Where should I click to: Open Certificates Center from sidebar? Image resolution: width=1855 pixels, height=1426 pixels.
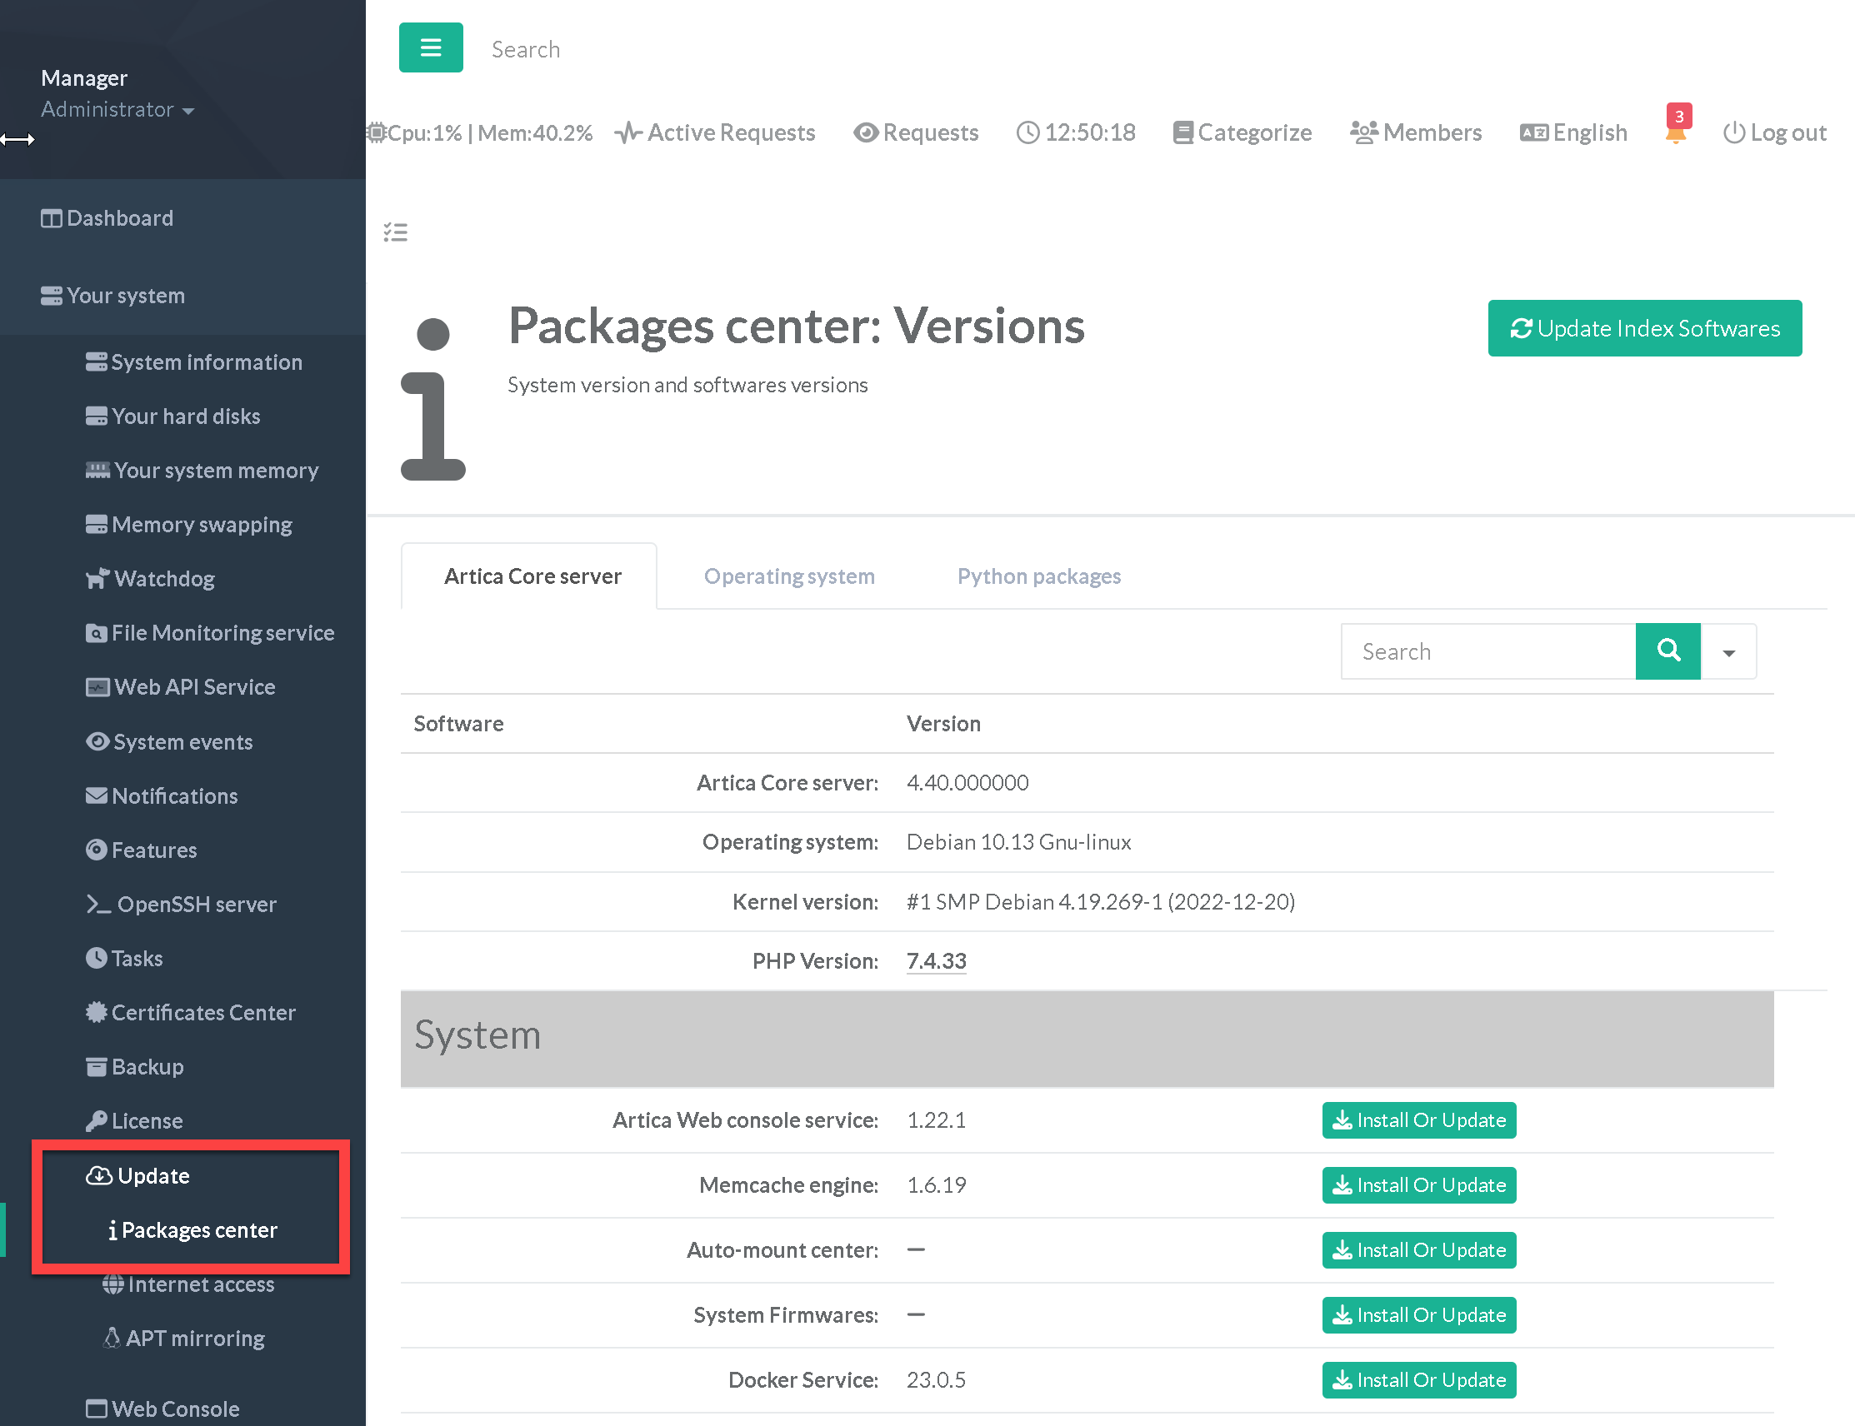click(202, 1013)
